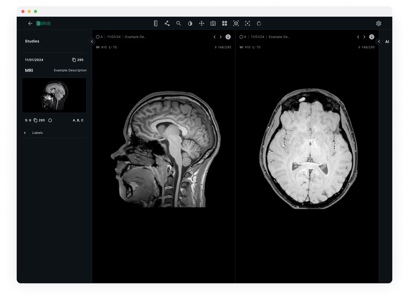Select the ruler measurement tool
The width and height of the screenshot is (409, 300).
point(156,23)
